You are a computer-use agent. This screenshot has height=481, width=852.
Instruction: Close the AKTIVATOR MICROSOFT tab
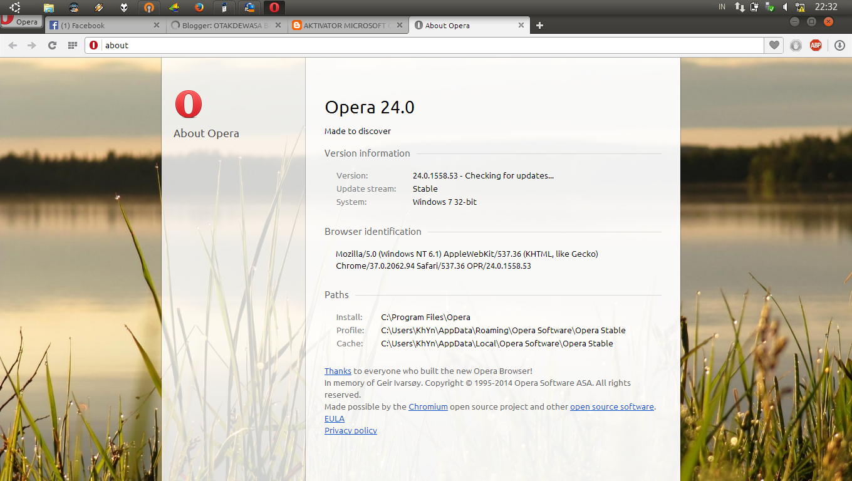400,26
